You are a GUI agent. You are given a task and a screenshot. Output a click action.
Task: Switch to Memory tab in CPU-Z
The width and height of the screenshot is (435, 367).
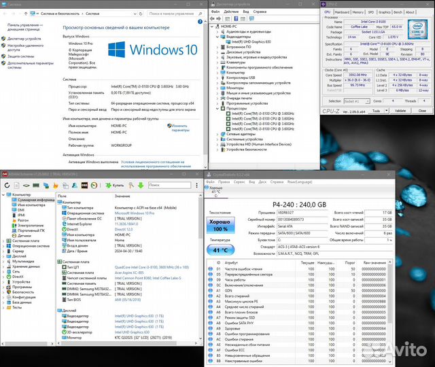(x=358, y=12)
